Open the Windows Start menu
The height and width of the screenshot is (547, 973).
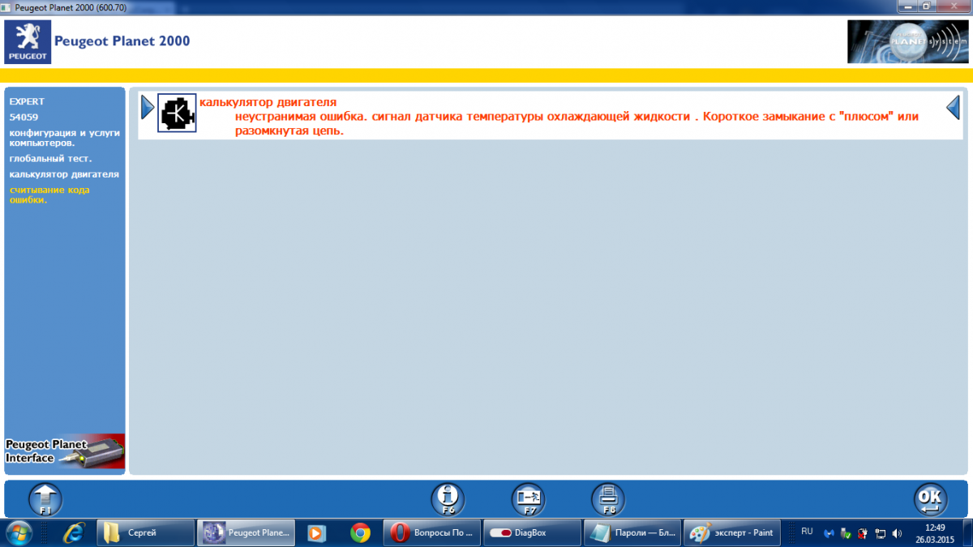[18, 532]
